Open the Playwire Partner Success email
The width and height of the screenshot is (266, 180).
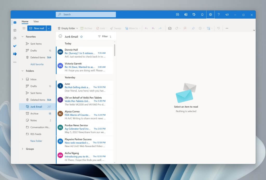point(85,143)
